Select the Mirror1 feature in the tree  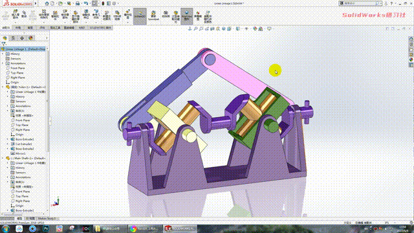pyautogui.click(x=20, y=153)
